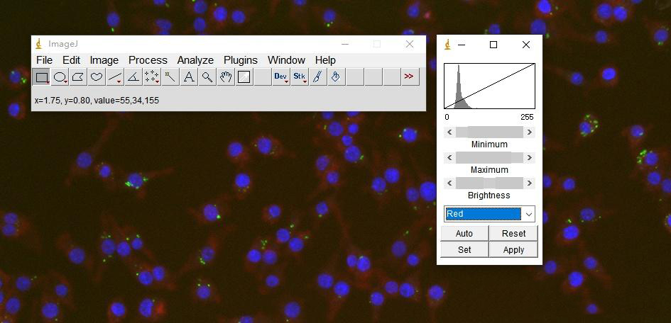The image size is (671, 323).
Task: Click the Auto button
Action: 464,233
